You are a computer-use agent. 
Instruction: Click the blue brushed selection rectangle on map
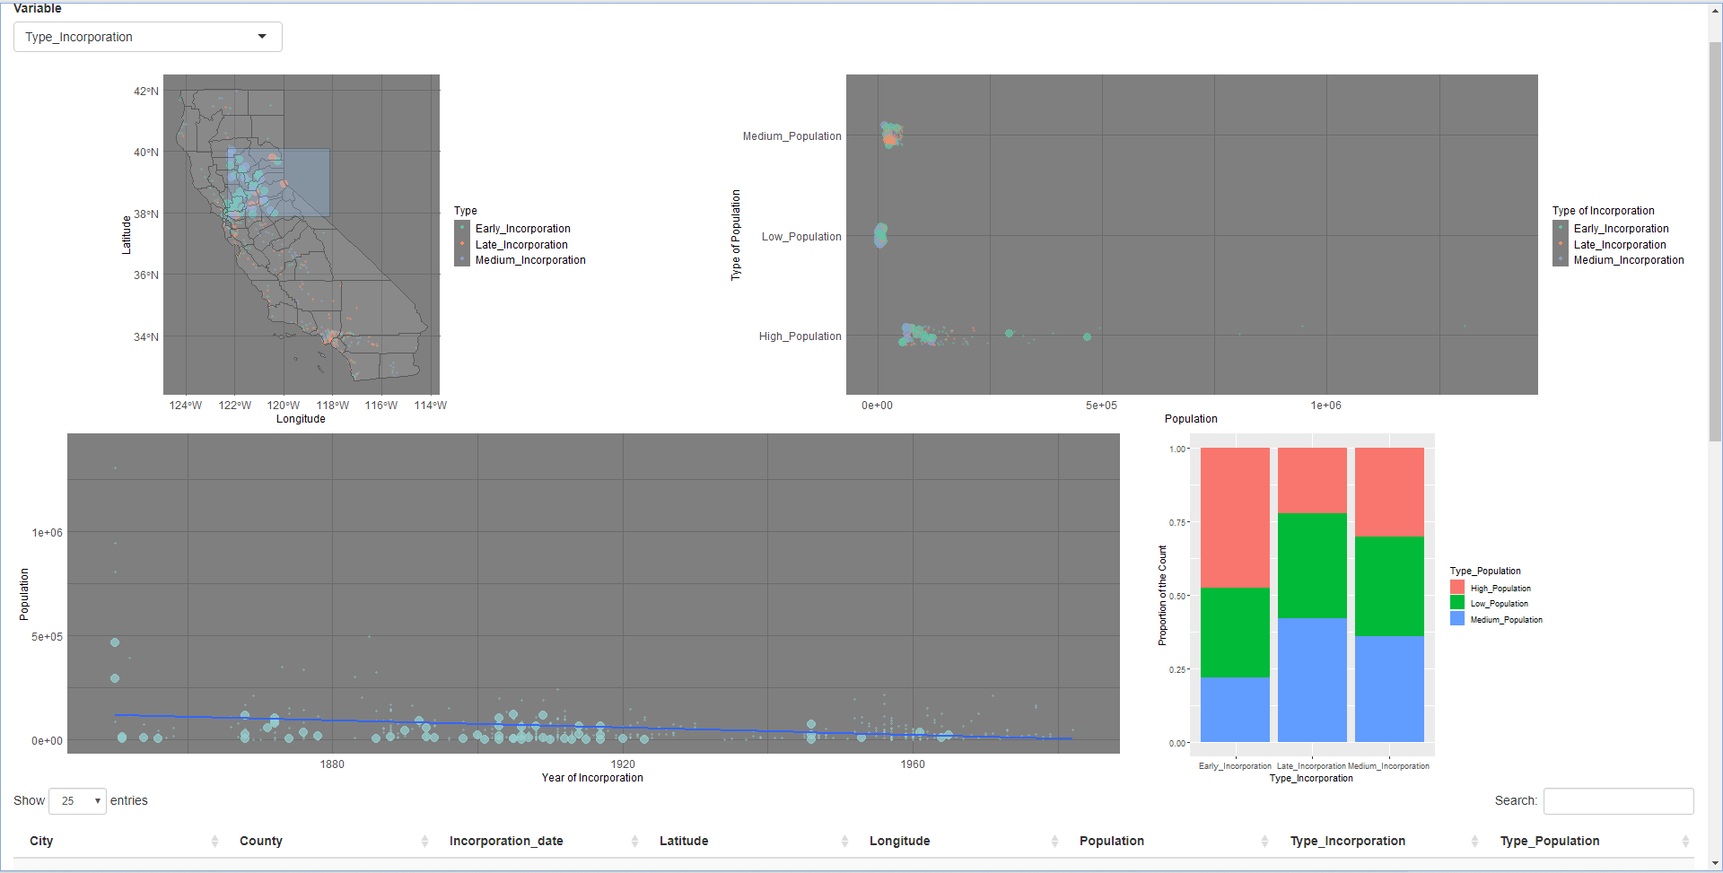click(278, 182)
